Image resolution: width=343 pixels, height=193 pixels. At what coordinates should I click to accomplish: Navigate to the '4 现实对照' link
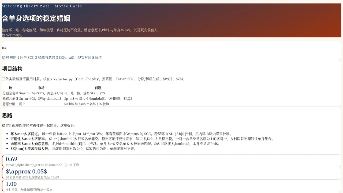(x=83, y=57)
